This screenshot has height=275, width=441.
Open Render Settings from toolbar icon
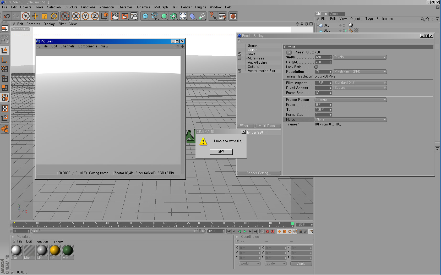pos(134,16)
